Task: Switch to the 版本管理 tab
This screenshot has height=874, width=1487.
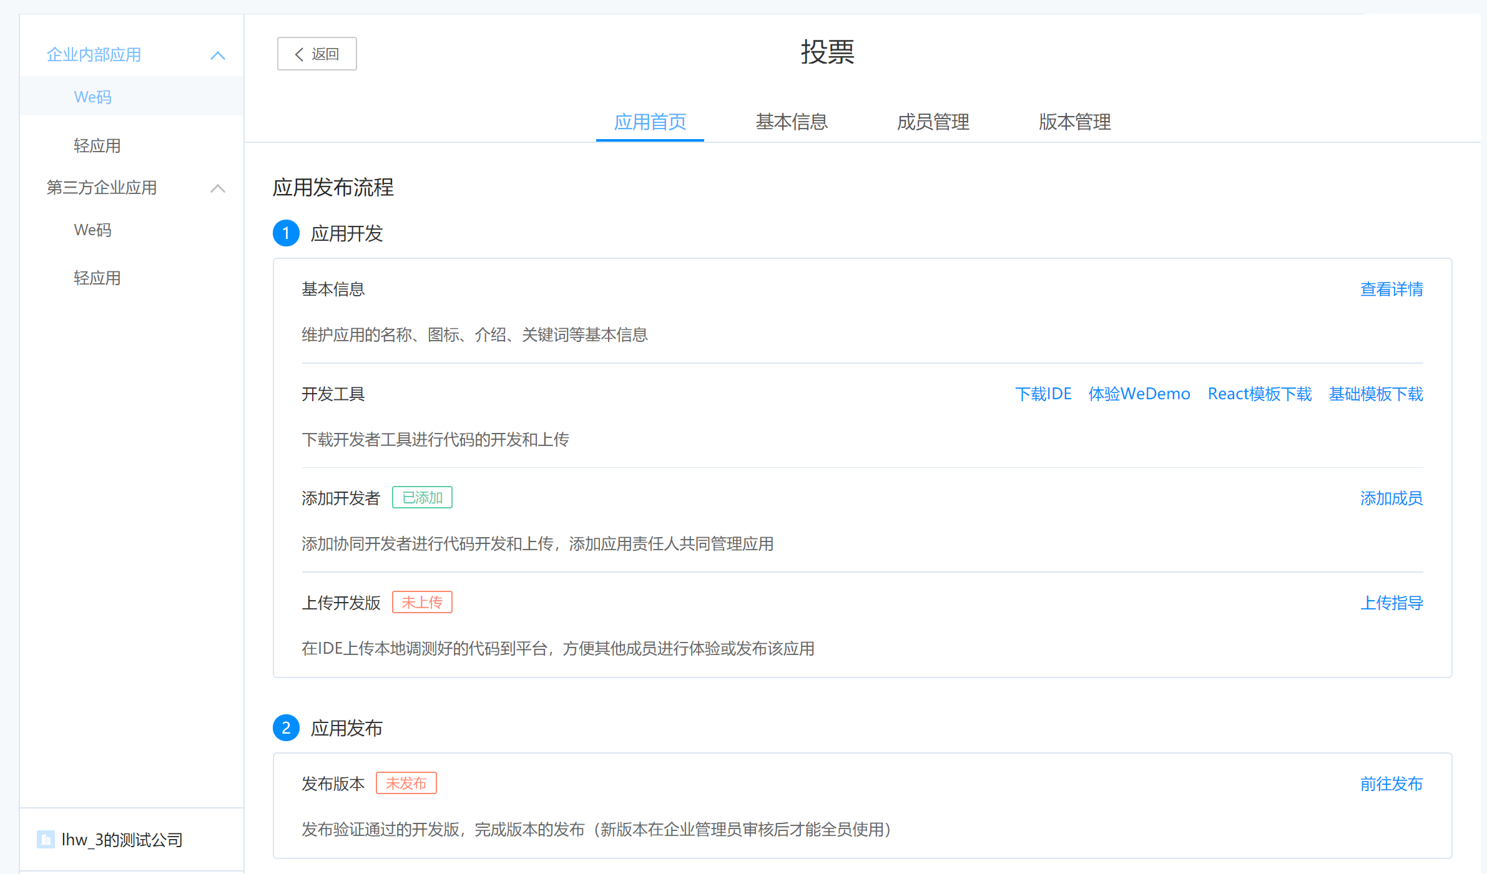Action: [1074, 122]
